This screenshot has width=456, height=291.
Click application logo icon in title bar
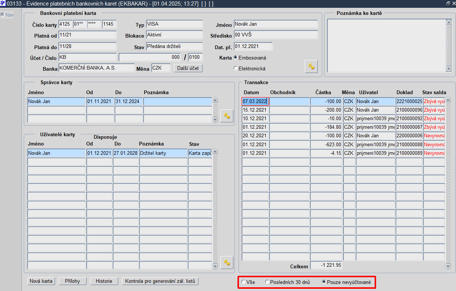[x=3, y=3]
